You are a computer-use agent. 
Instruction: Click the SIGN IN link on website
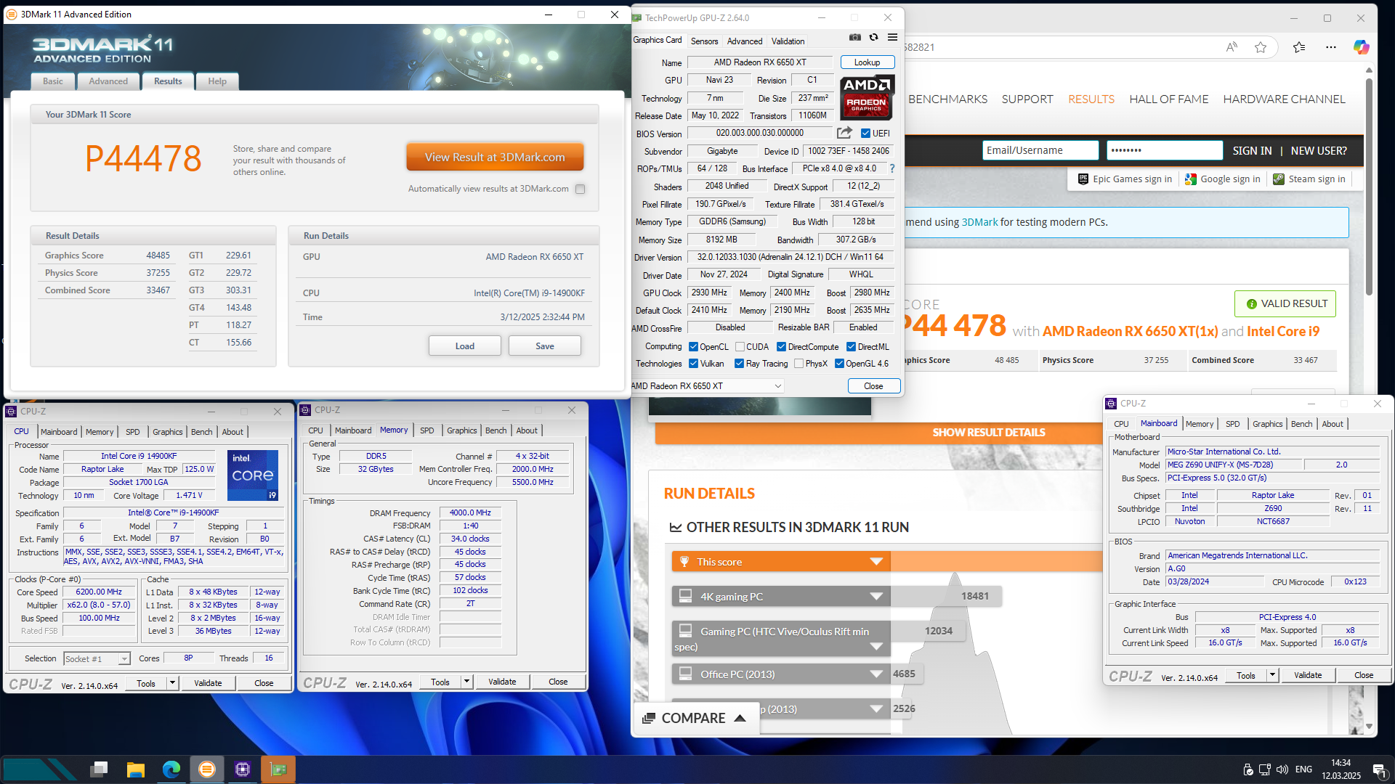click(x=1252, y=151)
